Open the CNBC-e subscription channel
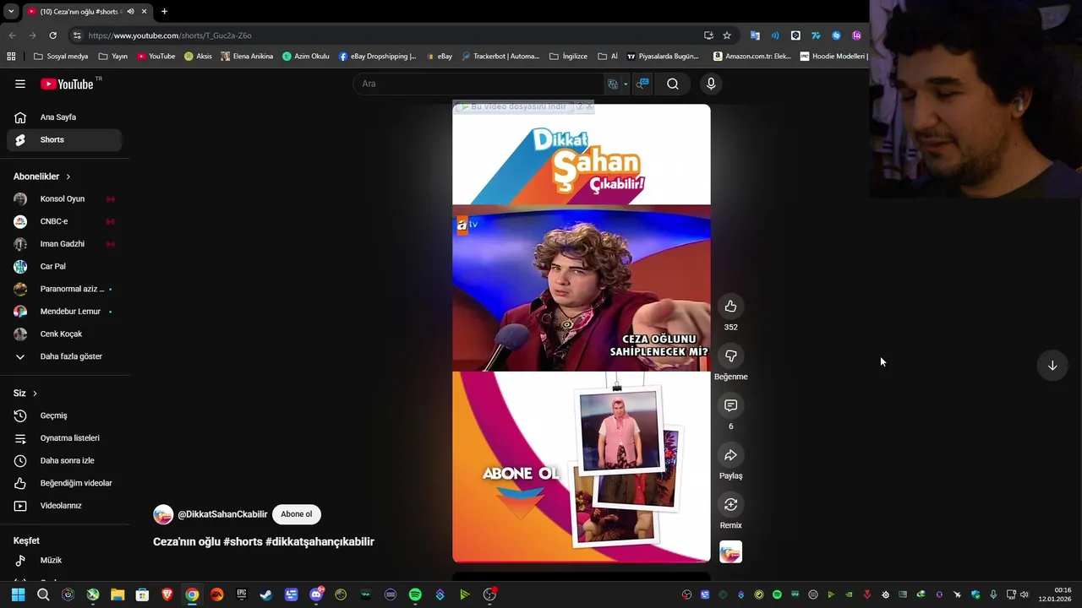1082x608 pixels. (x=64, y=221)
